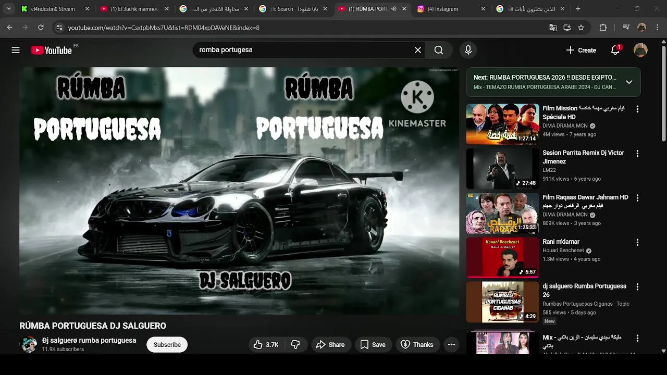Viewport: 667px width, 375px height.
Task: Dislike the video with thumbs down
Action: (295, 344)
